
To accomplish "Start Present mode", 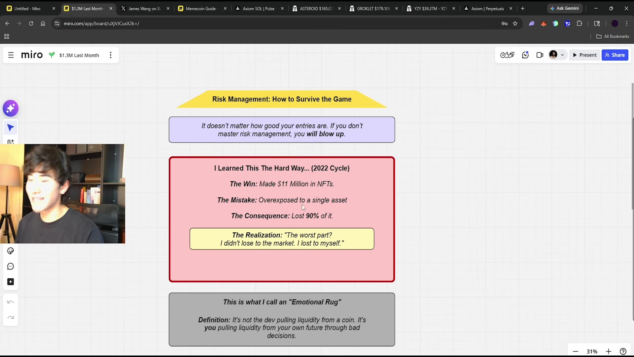I will click(584, 55).
